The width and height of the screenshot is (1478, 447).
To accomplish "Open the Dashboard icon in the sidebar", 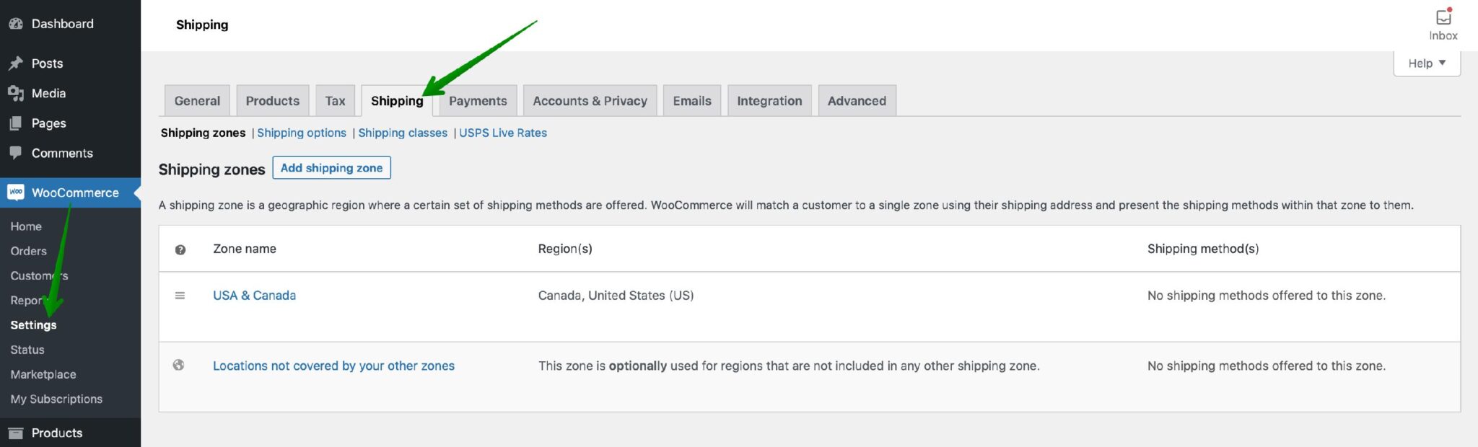I will 16,23.
